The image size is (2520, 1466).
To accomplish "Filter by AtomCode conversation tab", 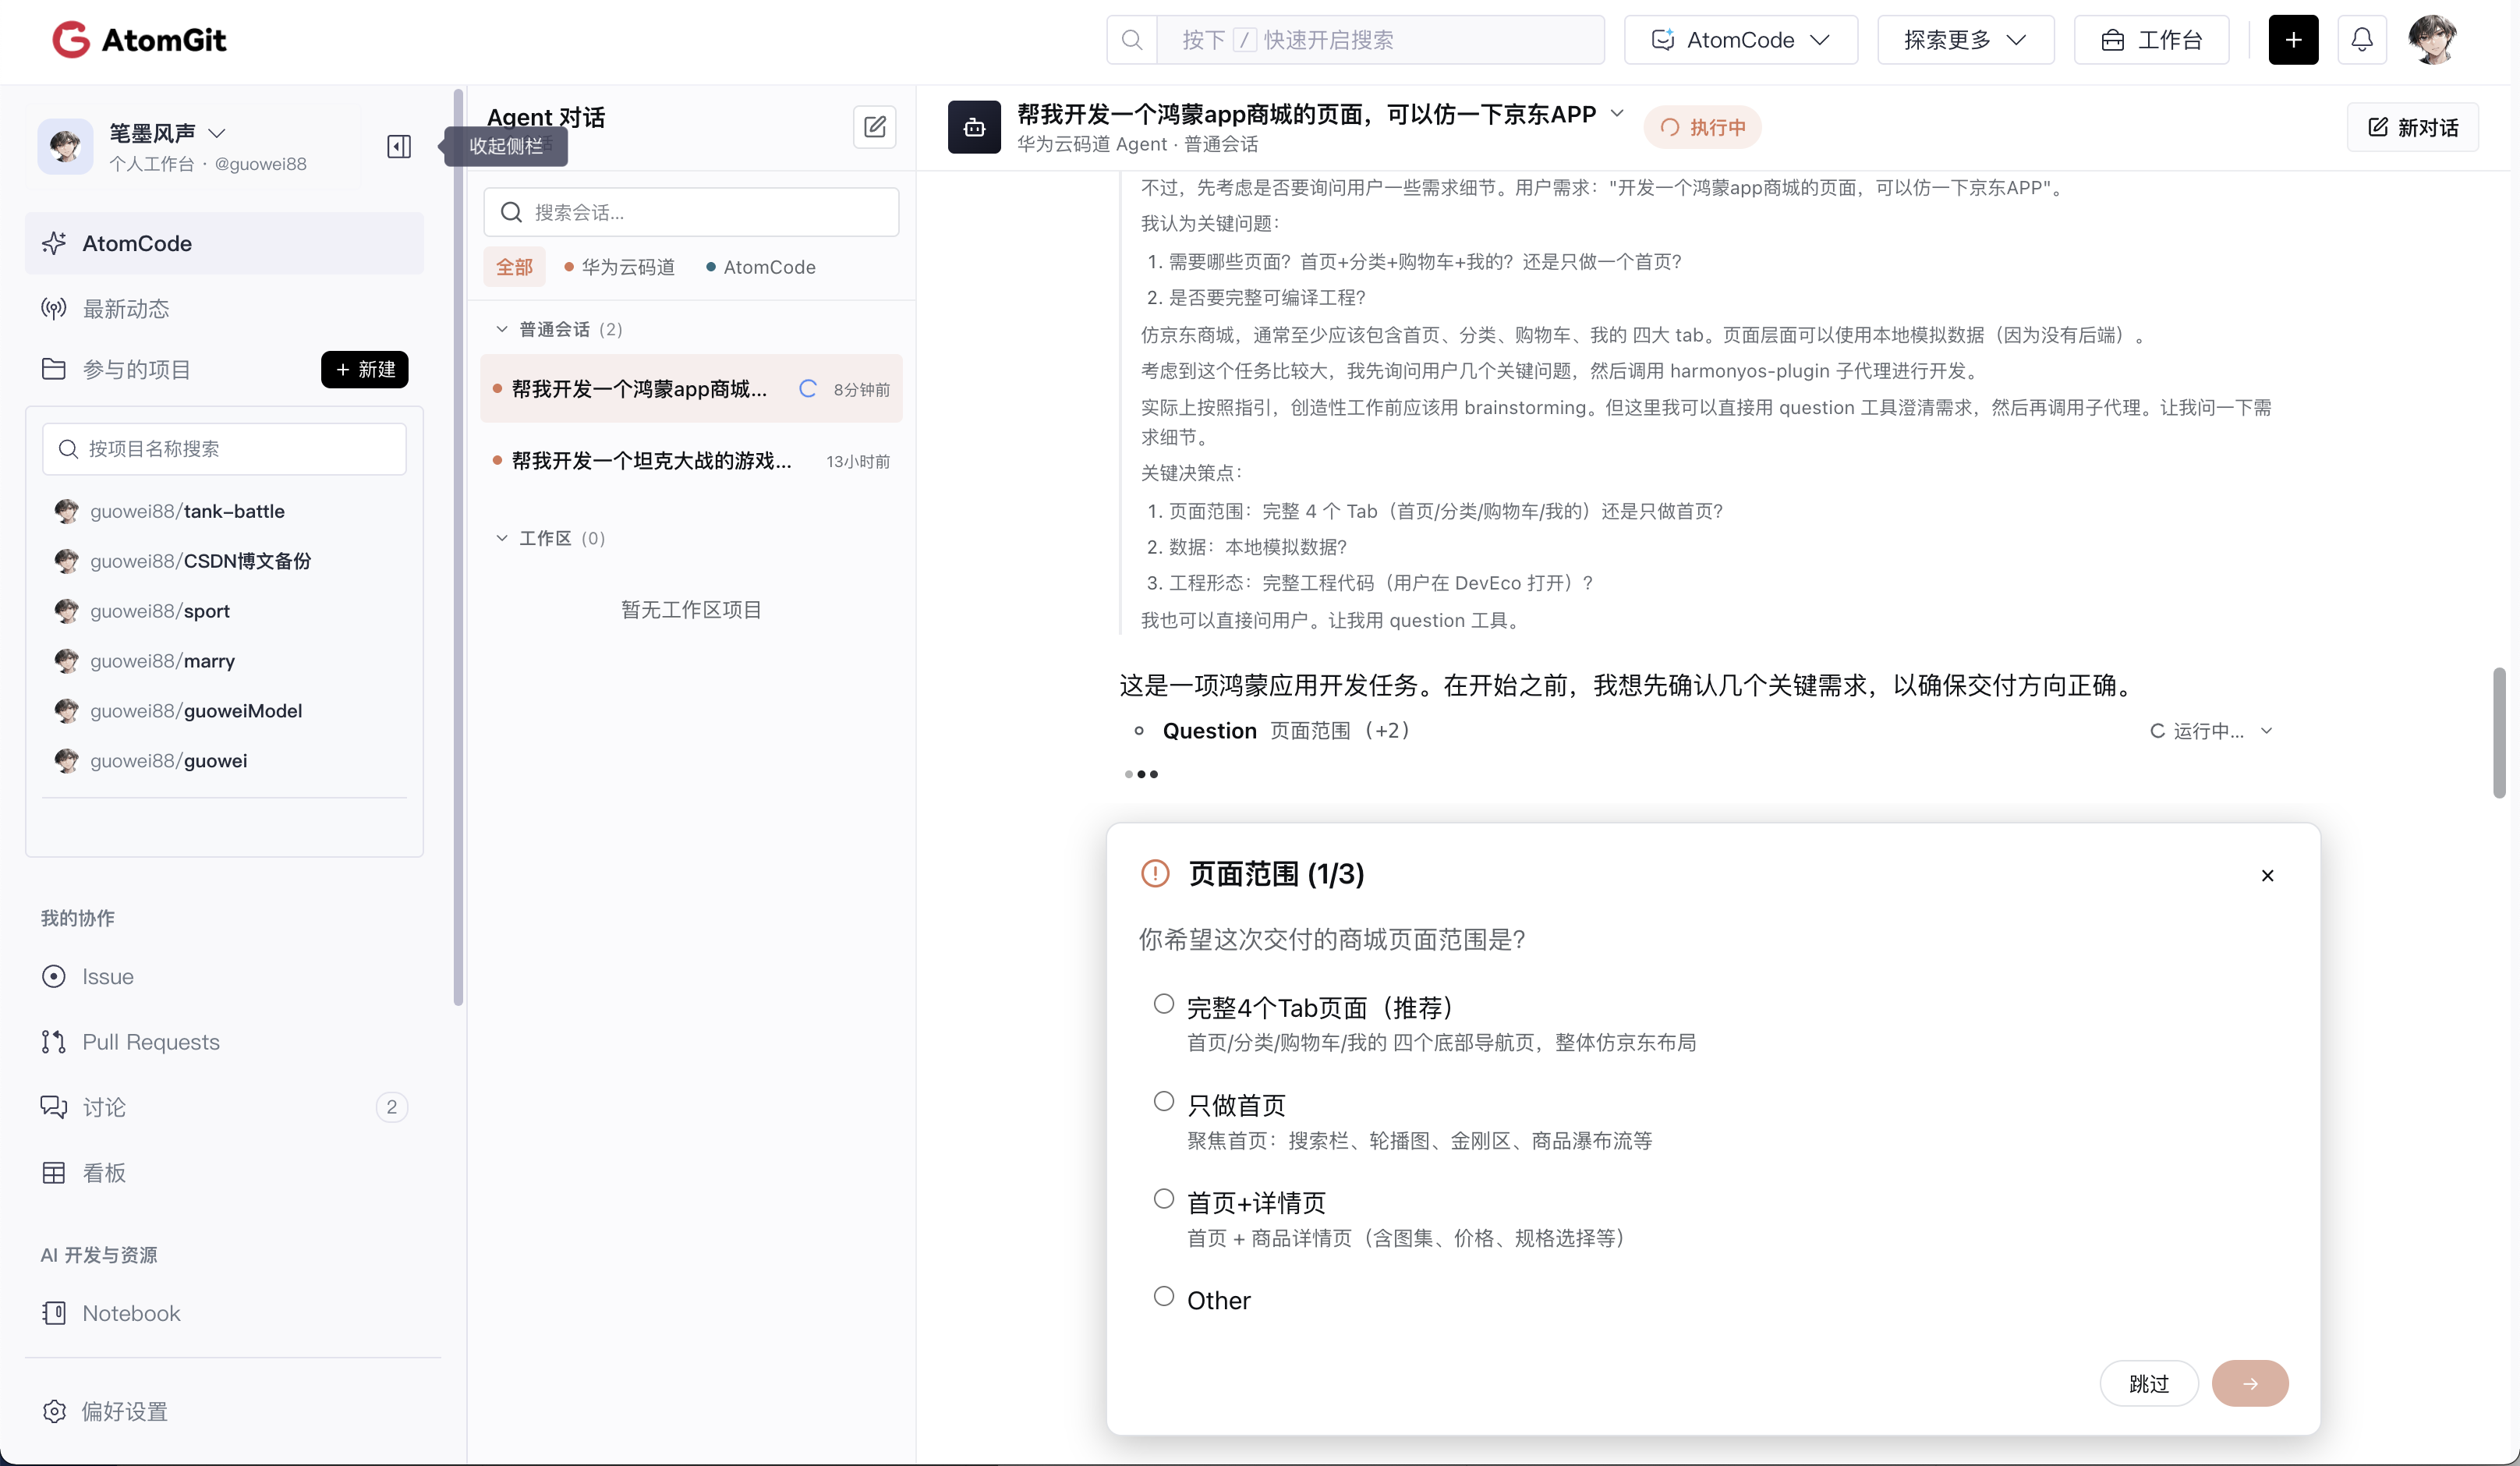I will pyautogui.click(x=760, y=267).
